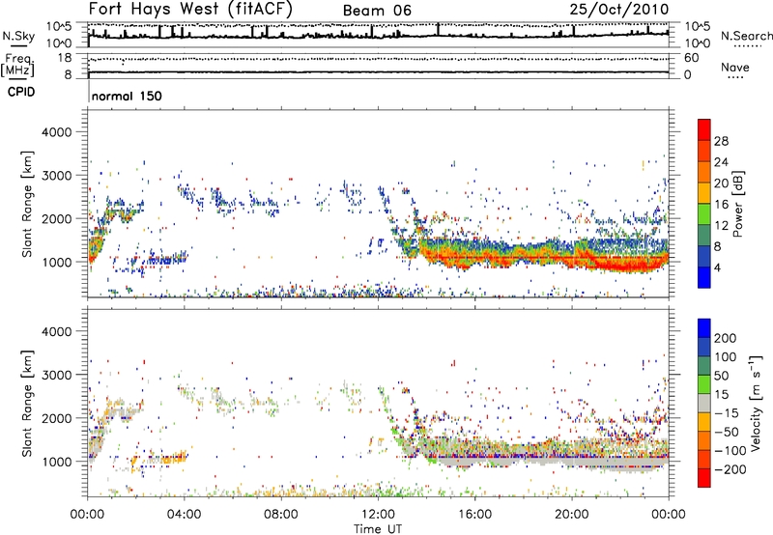Click the '16:00' time tick label

pos(474,515)
